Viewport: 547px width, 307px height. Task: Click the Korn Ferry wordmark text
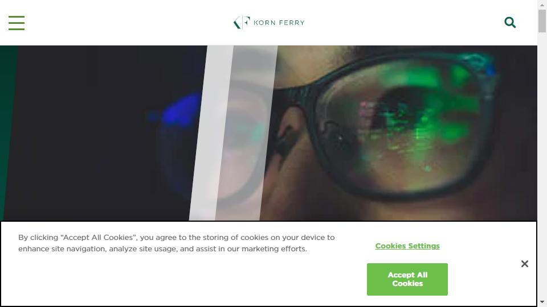click(x=279, y=23)
